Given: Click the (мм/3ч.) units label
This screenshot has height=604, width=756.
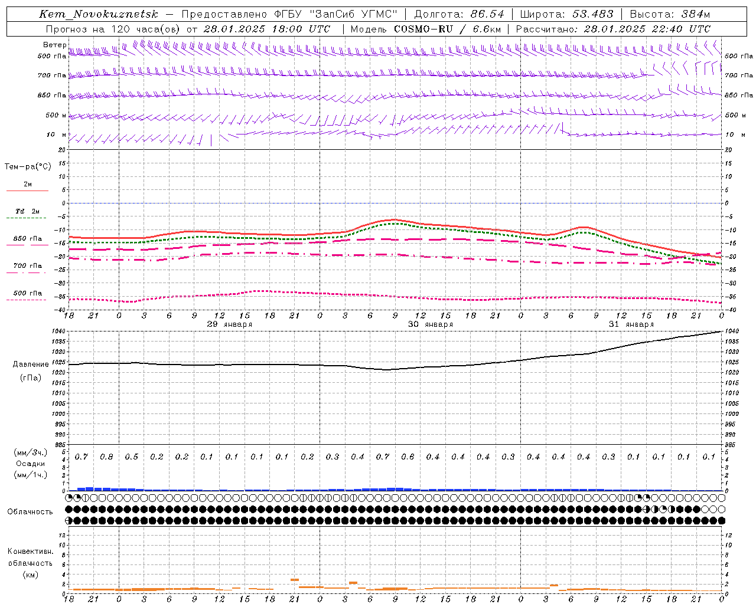Looking at the screenshot, I should [30, 452].
